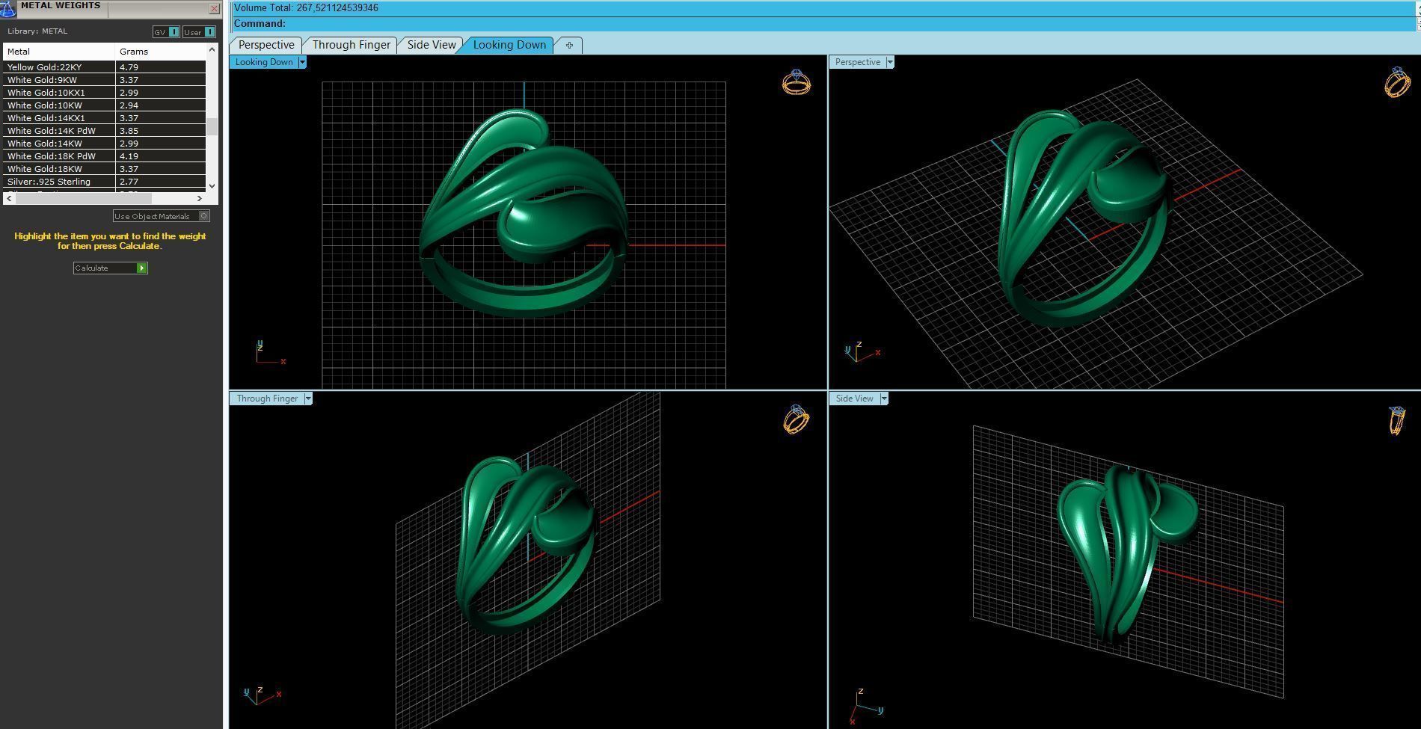The height and width of the screenshot is (729, 1421).
Task: Click ring orientation icon in Through Finger viewport
Action: coord(797,419)
